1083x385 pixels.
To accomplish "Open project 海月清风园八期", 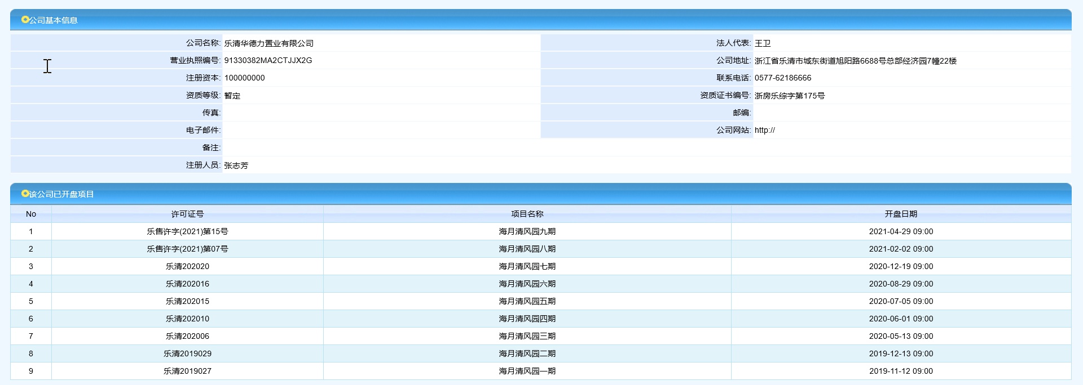I will click(527, 249).
